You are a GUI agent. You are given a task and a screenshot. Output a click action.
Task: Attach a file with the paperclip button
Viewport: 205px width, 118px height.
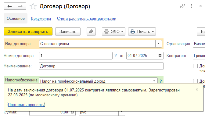(91, 31)
